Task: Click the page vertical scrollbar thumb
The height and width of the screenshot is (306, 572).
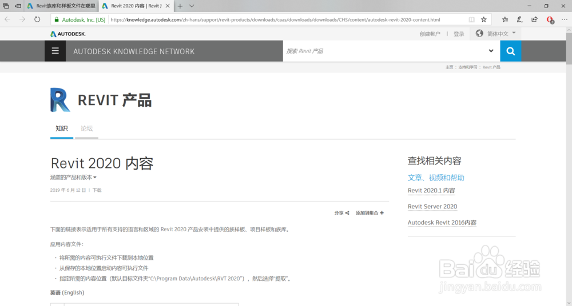Action: [569, 49]
